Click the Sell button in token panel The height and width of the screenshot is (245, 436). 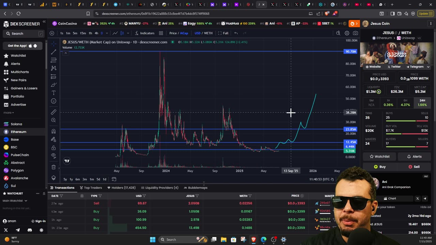[x=414, y=167]
